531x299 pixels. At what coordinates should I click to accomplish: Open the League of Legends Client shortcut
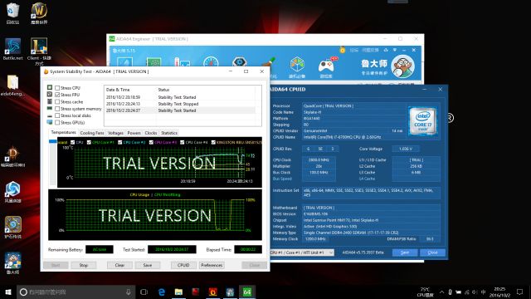[x=39, y=51]
